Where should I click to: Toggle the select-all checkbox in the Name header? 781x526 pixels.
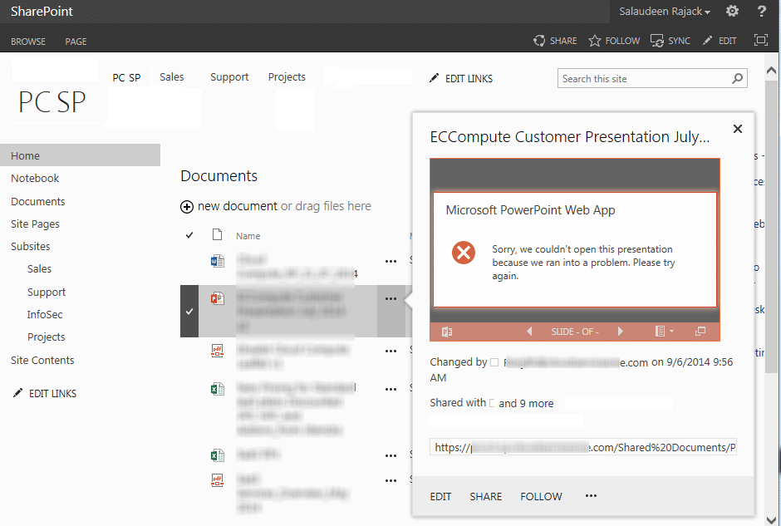(189, 236)
